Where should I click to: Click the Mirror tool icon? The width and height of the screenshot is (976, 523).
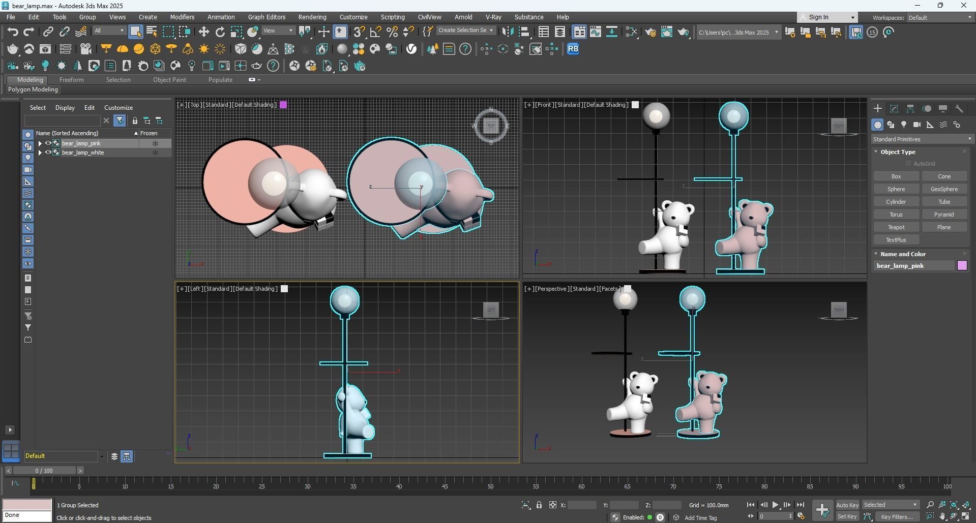[x=507, y=32]
